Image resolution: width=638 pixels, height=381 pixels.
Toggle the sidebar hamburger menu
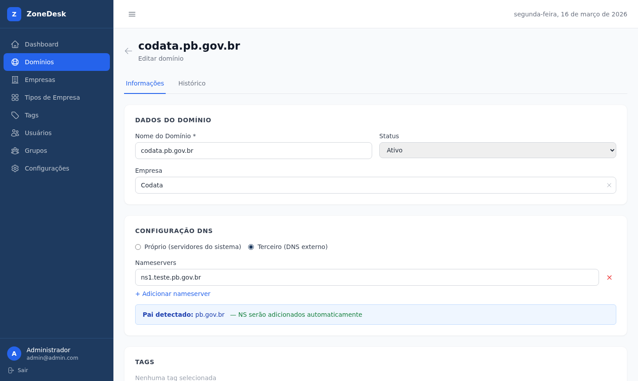[132, 14]
